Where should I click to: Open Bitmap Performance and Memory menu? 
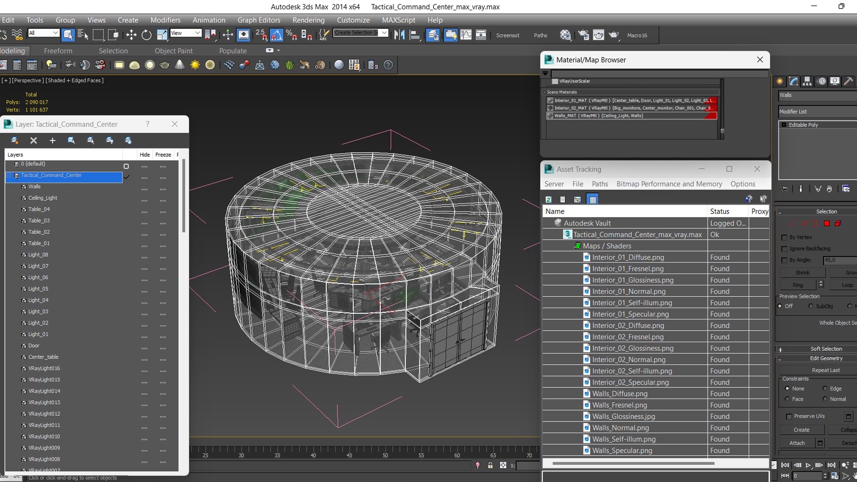[669, 184]
